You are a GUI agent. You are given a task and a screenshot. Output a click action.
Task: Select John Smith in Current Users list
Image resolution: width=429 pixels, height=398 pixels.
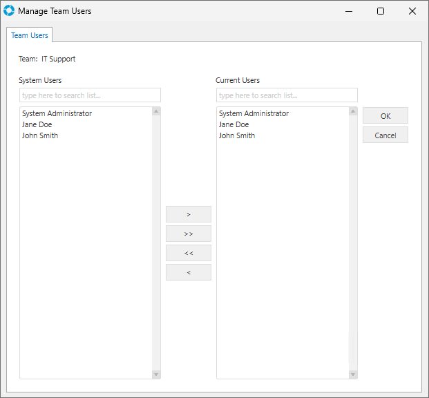pyautogui.click(x=237, y=135)
